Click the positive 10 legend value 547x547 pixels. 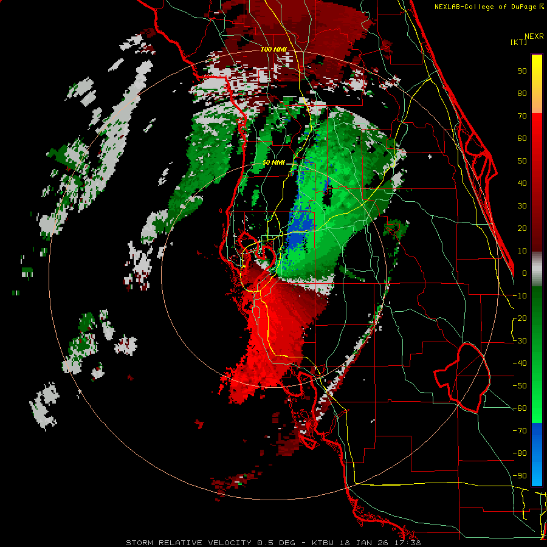pyautogui.click(x=522, y=251)
